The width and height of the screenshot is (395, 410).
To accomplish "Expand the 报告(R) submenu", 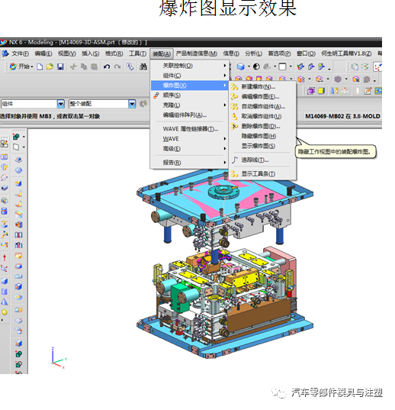I will 190,163.
